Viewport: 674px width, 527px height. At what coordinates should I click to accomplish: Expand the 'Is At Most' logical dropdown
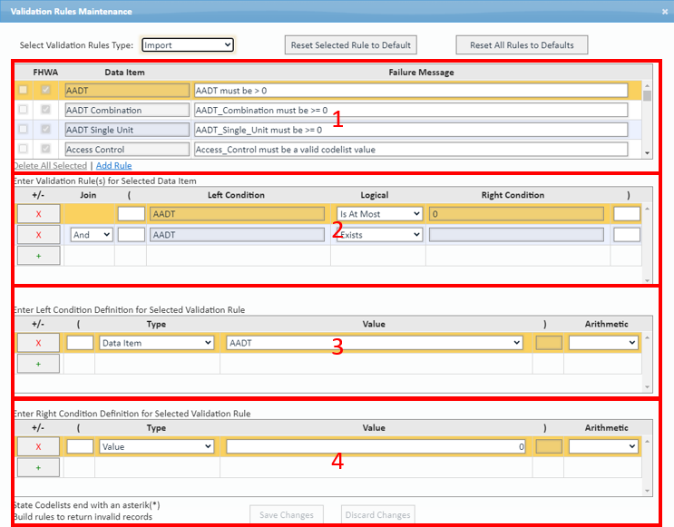click(x=379, y=214)
